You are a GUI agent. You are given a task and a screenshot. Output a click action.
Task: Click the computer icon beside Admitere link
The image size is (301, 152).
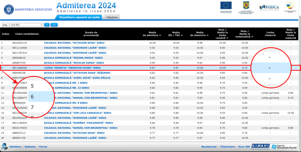pos(5,146)
